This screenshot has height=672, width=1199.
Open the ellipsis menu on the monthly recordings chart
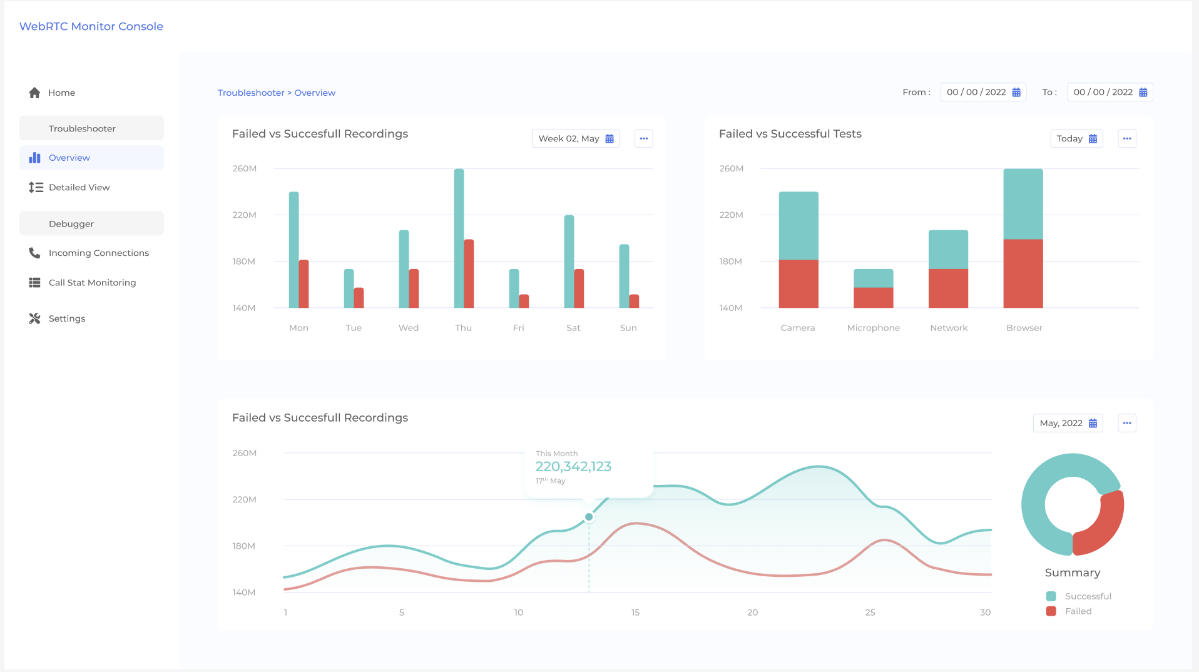click(x=1126, y=423)
